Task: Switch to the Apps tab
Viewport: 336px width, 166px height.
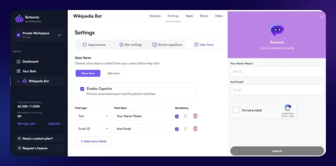Action: 189,16
